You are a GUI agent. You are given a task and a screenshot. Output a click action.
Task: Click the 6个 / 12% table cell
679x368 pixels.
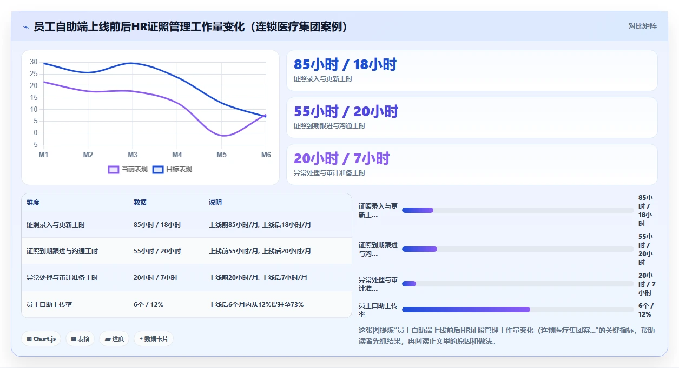(148, 305)
